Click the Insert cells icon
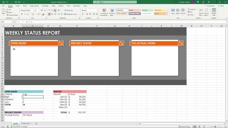This screenshot has height=128, width=228. [x=173, y=10]
